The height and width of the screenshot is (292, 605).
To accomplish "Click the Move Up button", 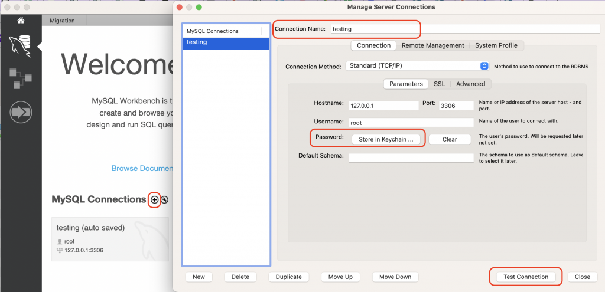I will 340,277.
